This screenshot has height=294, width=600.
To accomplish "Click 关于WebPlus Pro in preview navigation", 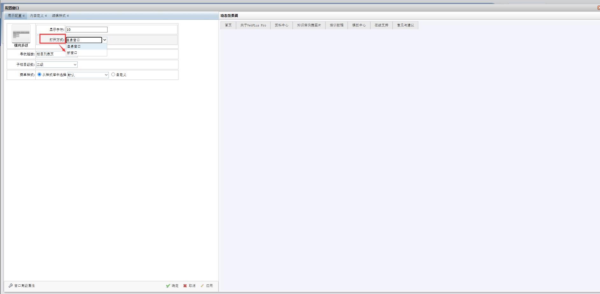I will (x=253, y=25).
